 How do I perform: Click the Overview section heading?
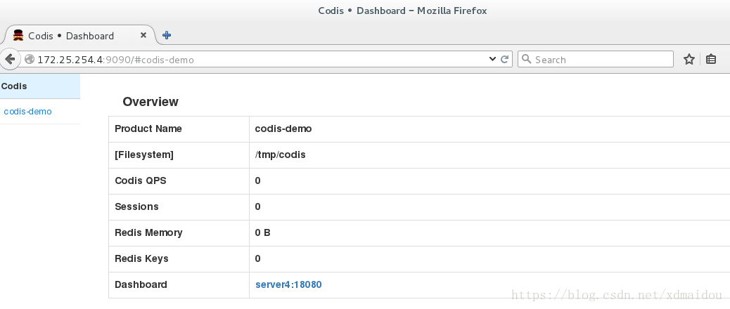coord(151,102)
